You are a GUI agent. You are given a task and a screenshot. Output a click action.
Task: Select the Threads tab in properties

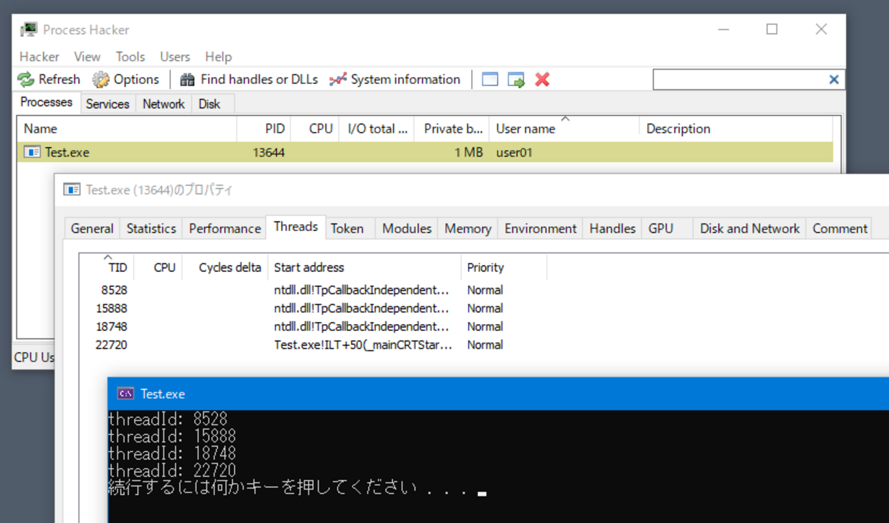(295, 227)
